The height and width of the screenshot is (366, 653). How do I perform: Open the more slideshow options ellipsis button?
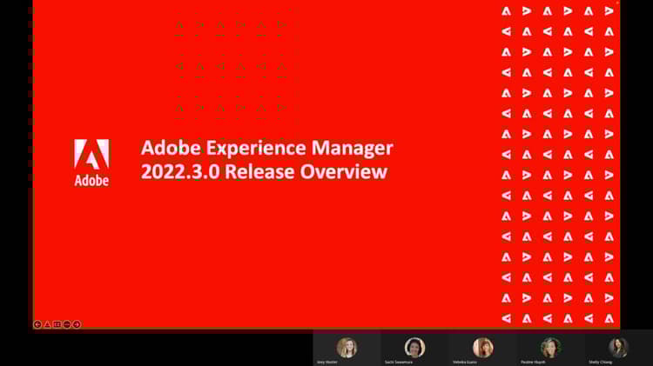67,324
